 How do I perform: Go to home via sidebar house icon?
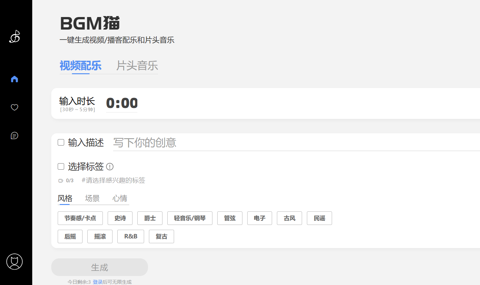15,79
